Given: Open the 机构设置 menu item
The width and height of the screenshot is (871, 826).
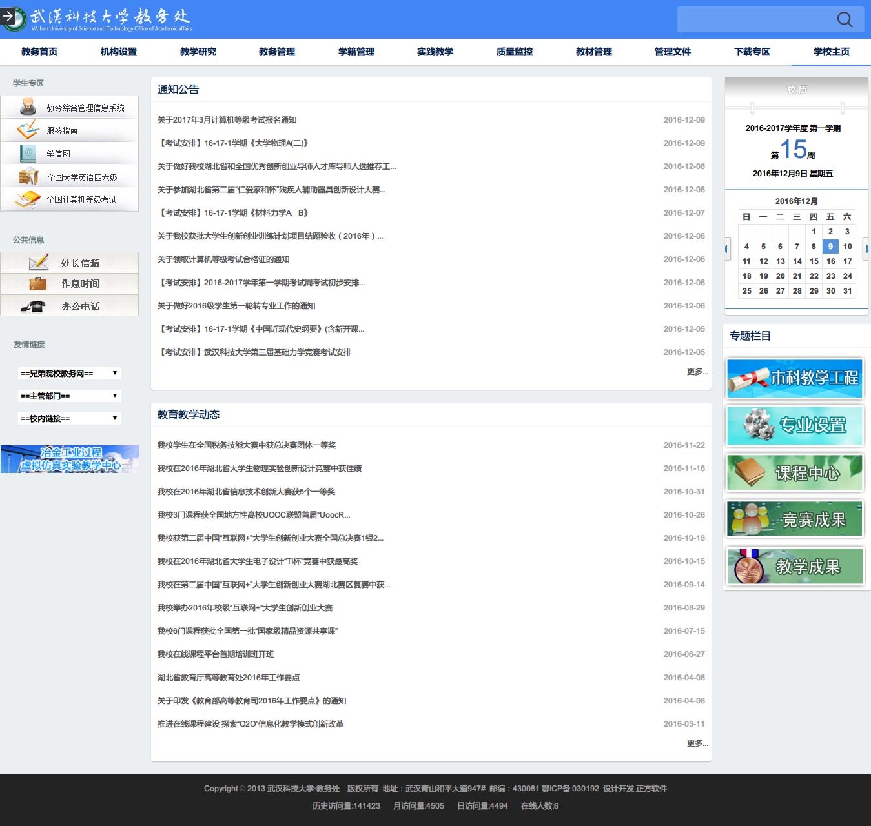Looking at the screenshot, I should click(x=119, y=52).
